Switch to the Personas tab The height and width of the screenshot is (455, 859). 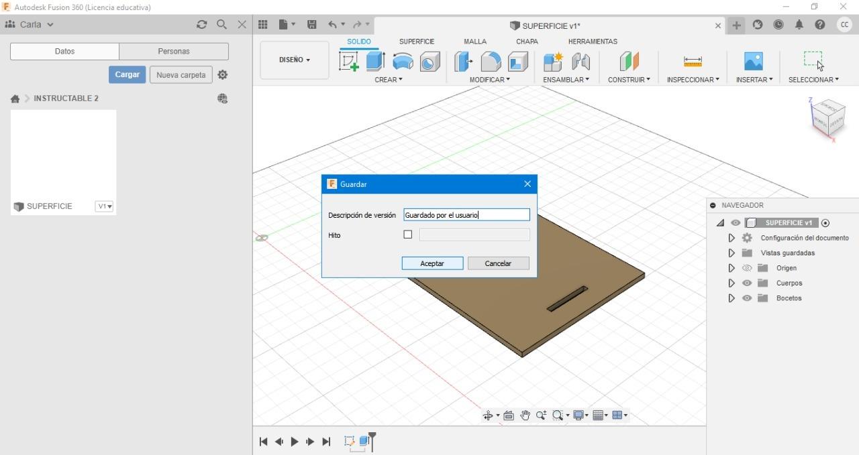[174, 52]
